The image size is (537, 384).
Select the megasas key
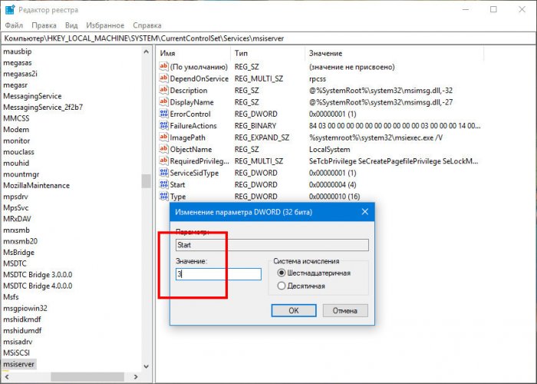pyautogui.click(x=18, y=63)
